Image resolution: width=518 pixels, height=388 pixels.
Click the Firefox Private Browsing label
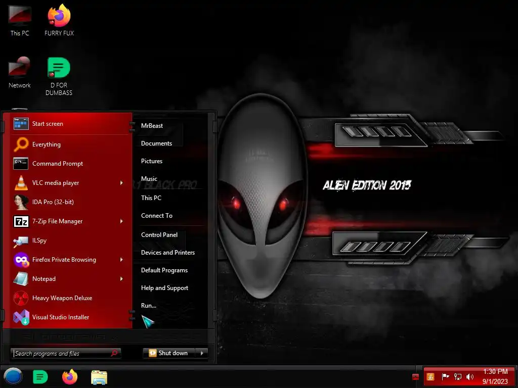click(x=64, y=260)
